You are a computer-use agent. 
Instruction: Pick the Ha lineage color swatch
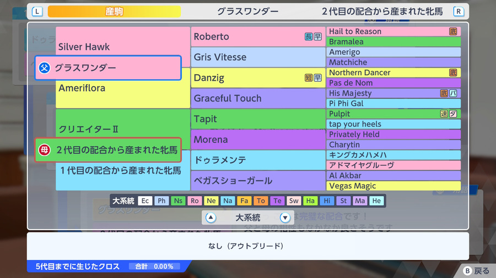pos(310,201)
